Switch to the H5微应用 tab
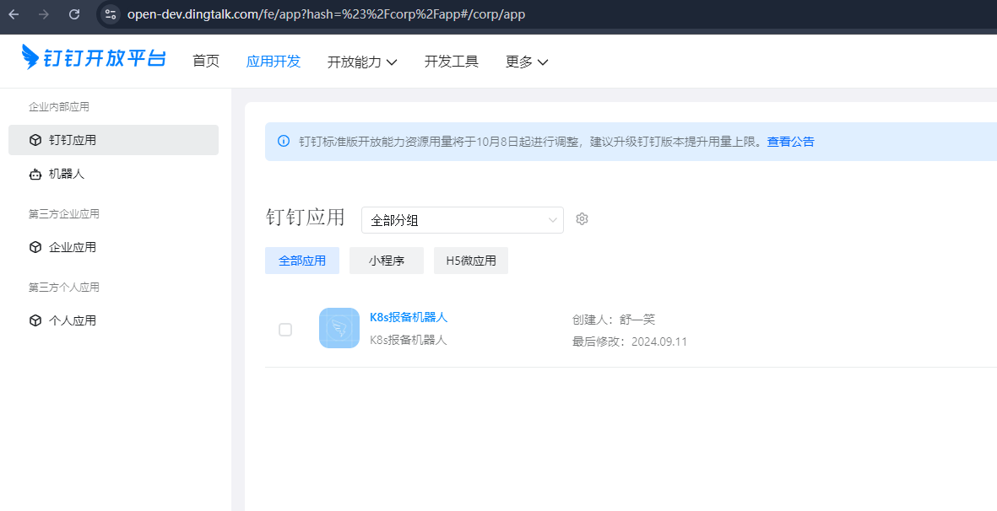Screen dimensions: 997x511 (471, 261)
